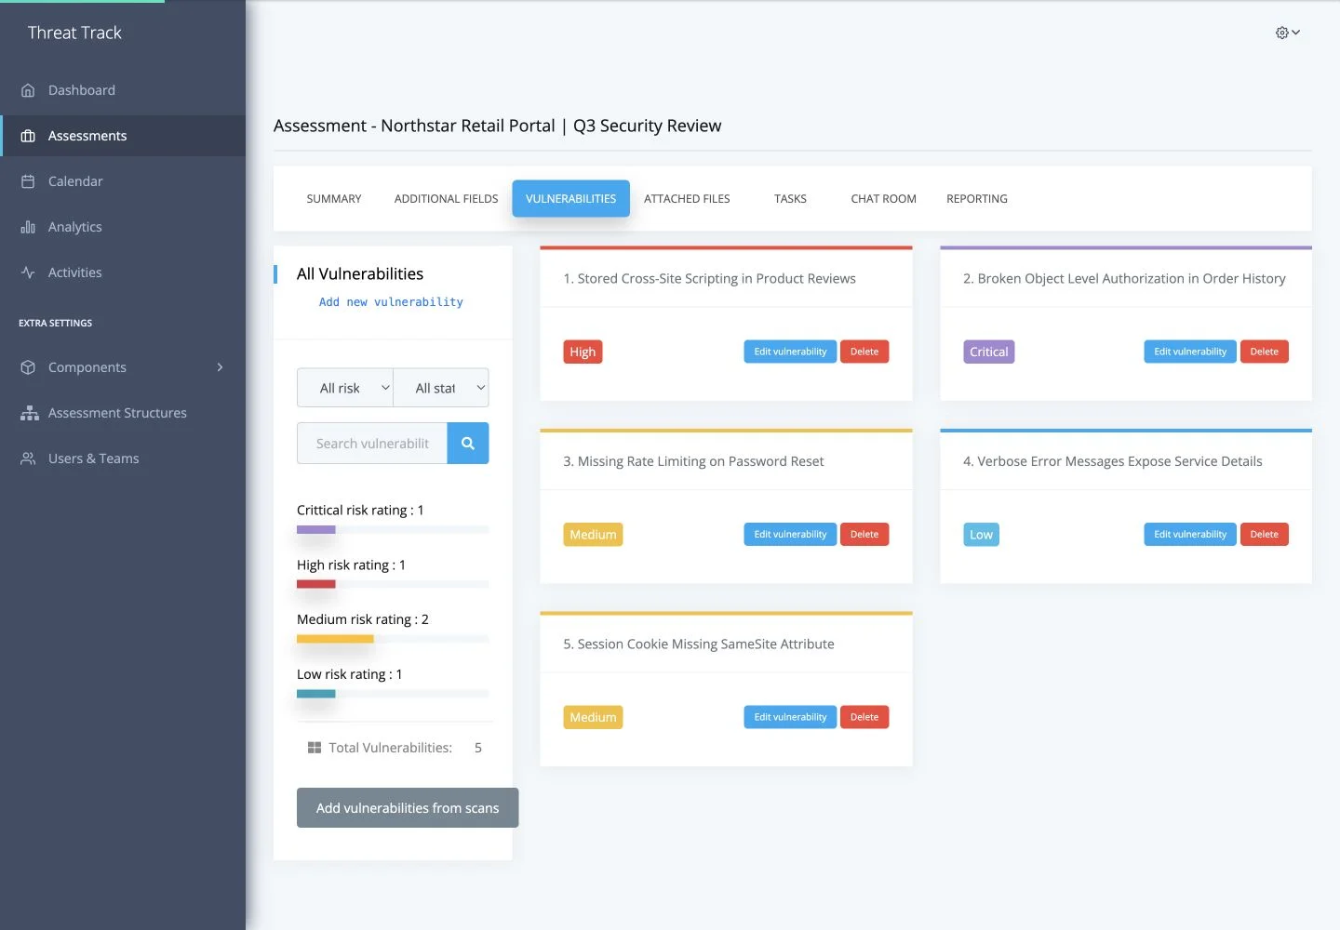1340x930 pixels.
Task: Delete the Broken Object Level Authorization vulnerability
Action: (x=1264, y=352)
